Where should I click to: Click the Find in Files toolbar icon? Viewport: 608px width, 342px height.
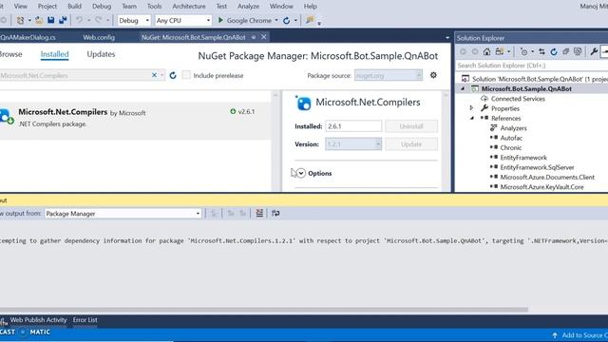[x=310, y=20]
